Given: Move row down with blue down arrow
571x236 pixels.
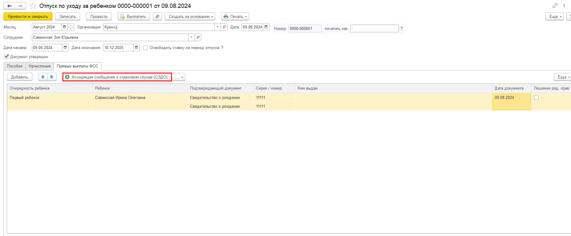Looking at the screenshot, I should 52,76.
